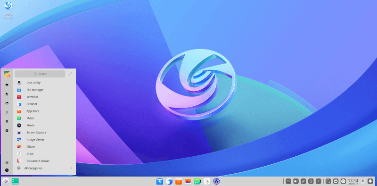Click the Draw app icon
This screenshot has height=186, width=377.
point(19,154)
